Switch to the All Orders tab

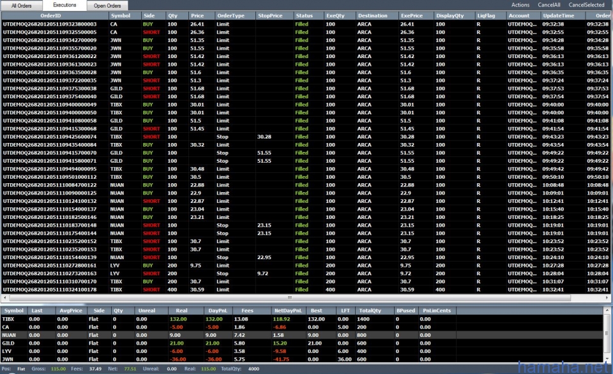click(22, 6)
